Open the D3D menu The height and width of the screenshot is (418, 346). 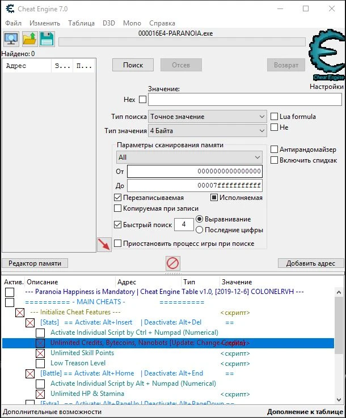[109, 23]
